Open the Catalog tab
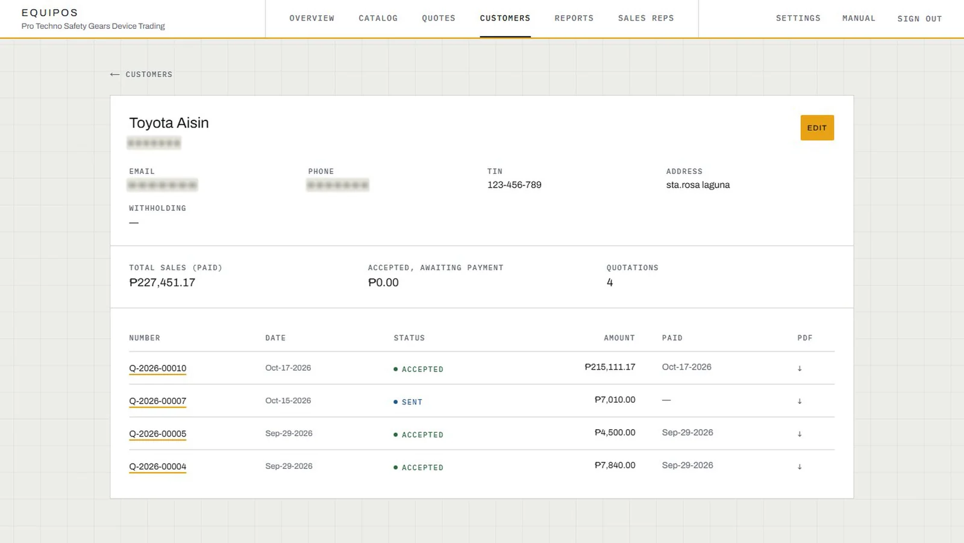This screenshot has width=964, height=543. pos(378,18)
